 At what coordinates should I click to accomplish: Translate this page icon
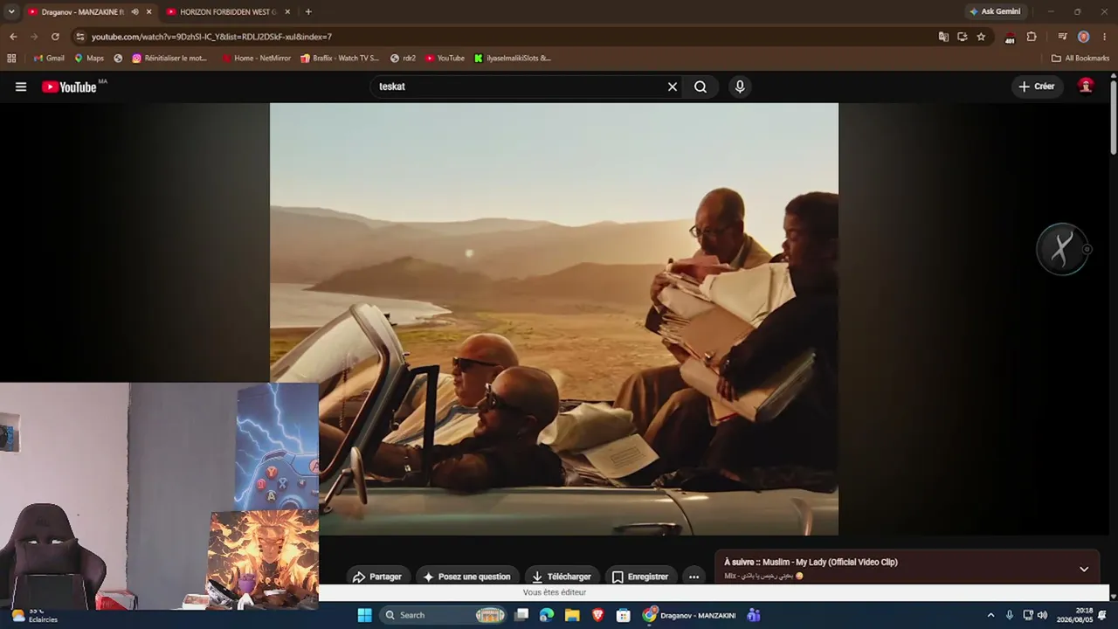tap(943, 37)
